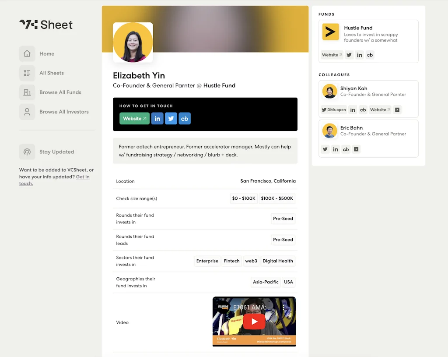Click the DMs open Twitter badge for Shiyan Koh
Screen dimensions: 448x357
point(333,110)
